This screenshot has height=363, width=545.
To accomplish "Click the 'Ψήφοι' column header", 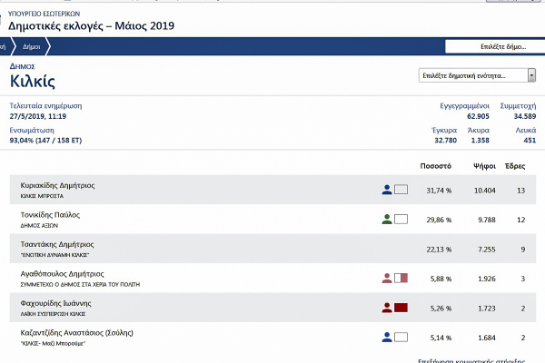I will tap(483, 167).
